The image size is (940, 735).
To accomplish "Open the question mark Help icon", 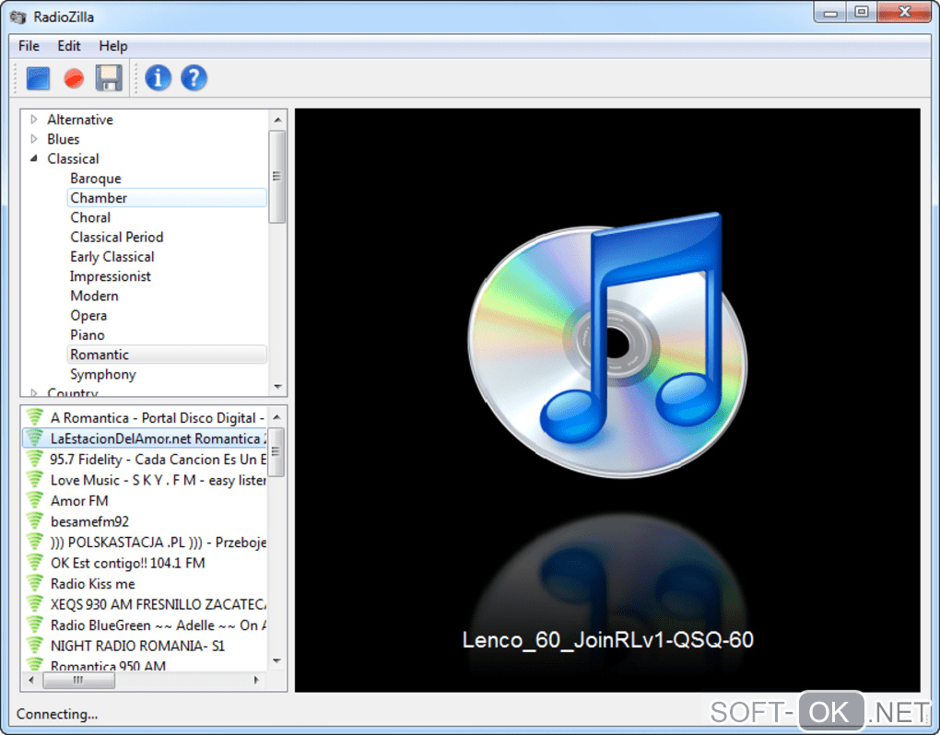I will tap(194, 78).
